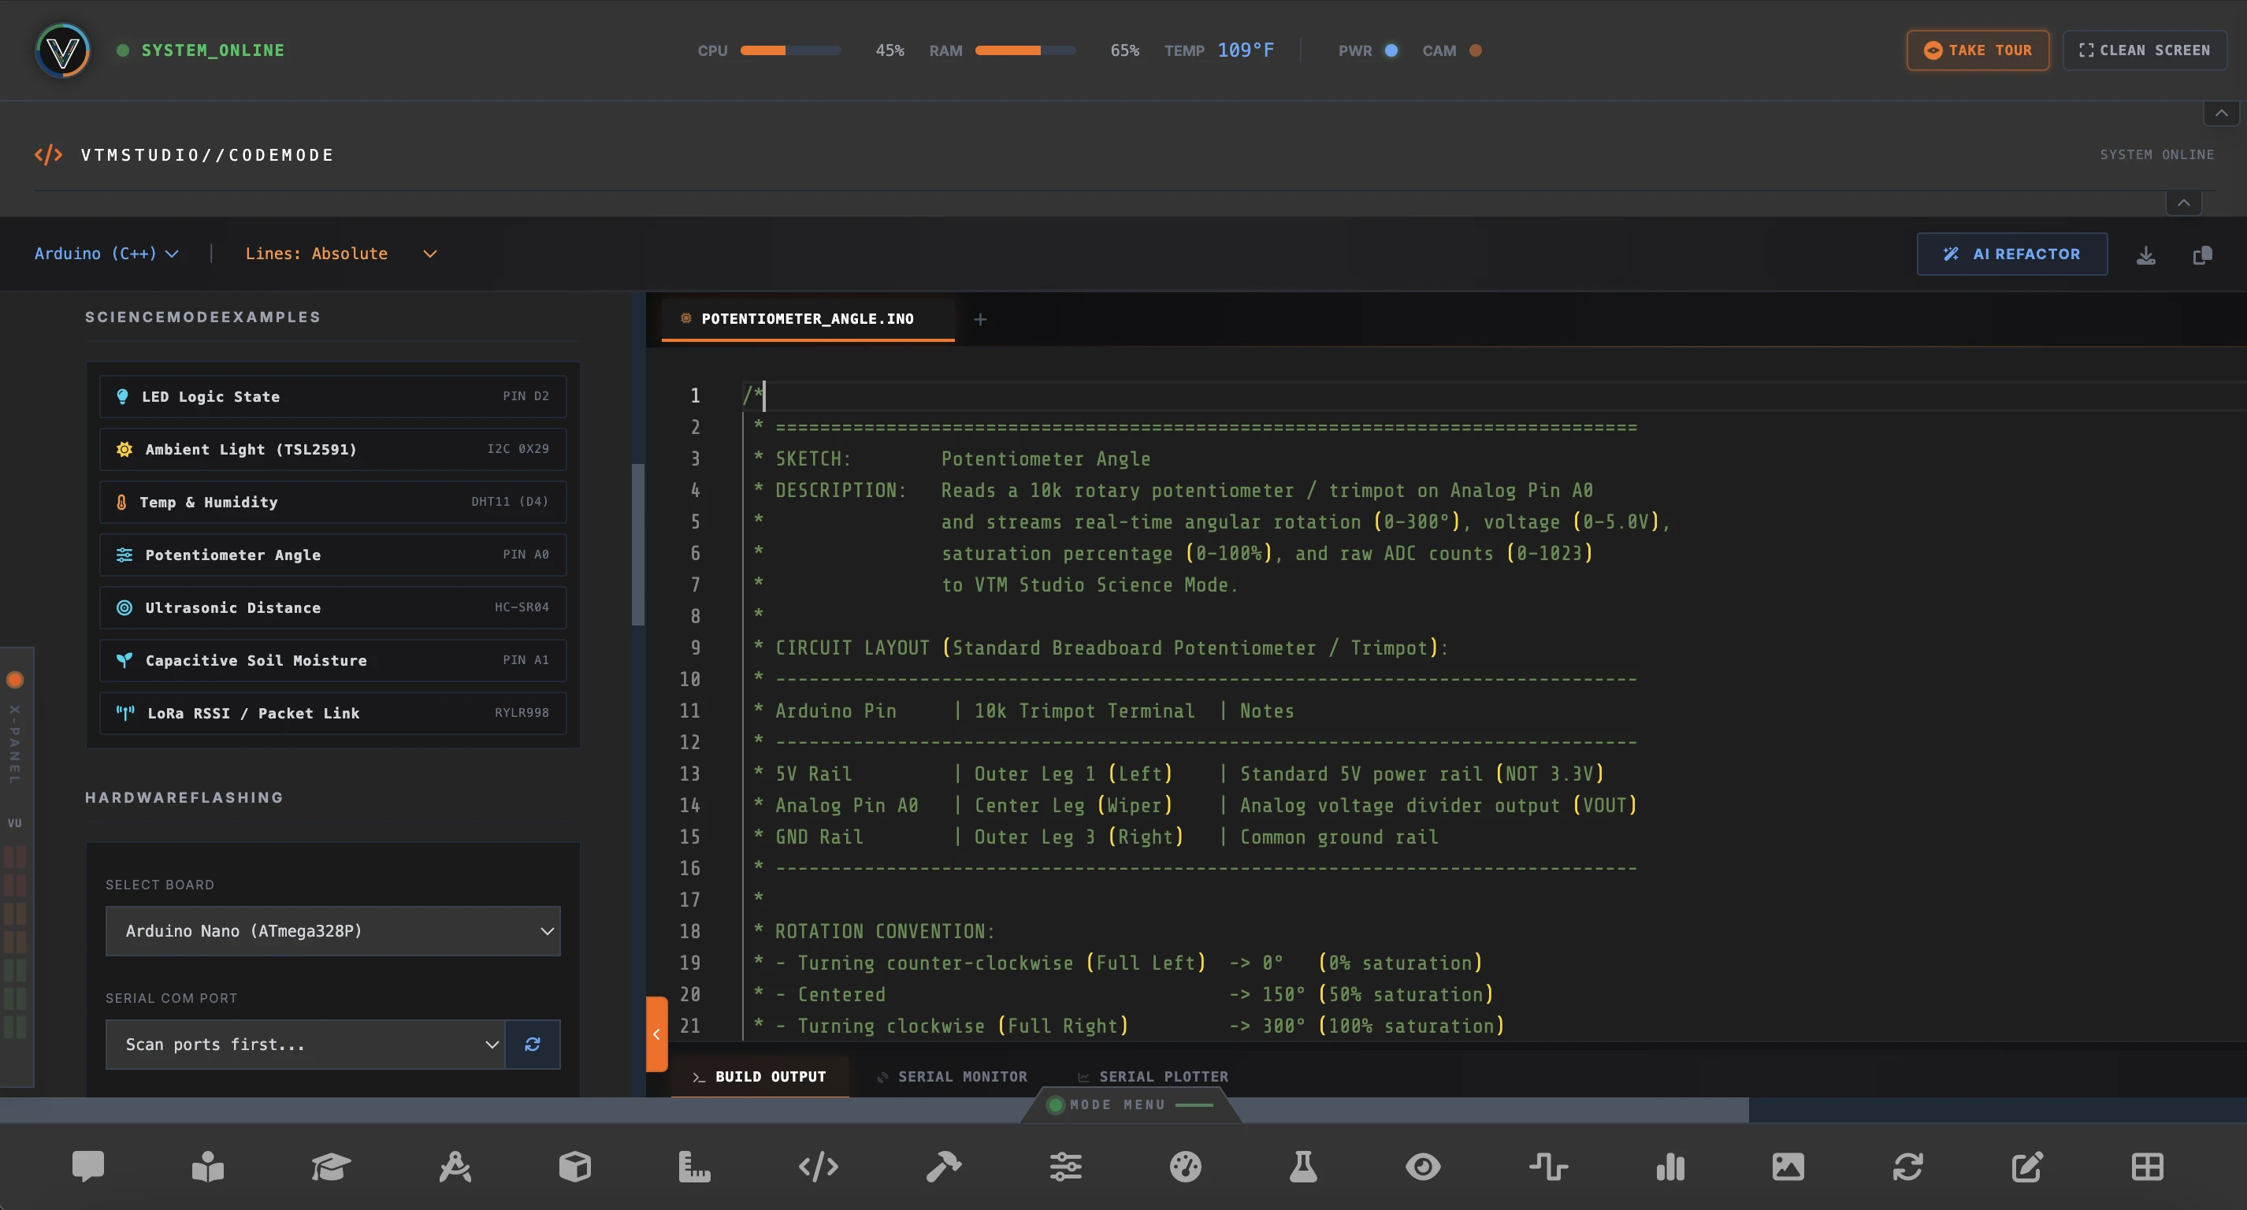The width and height of the screenshot is (2247, 1210).
Task: Click line number 13 in the gutter
Action: click(x=689, y=774)
